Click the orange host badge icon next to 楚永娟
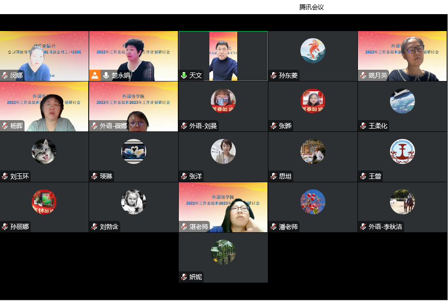The image size is (448, 301). 95,75
